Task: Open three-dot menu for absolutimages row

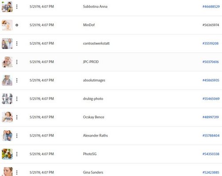Action: (17, 80)
